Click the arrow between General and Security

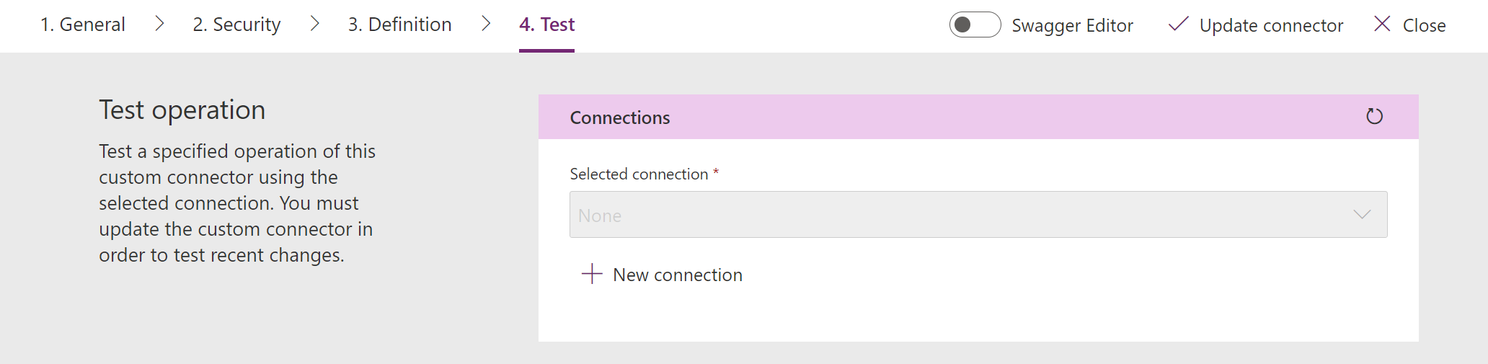coord(159,24)
